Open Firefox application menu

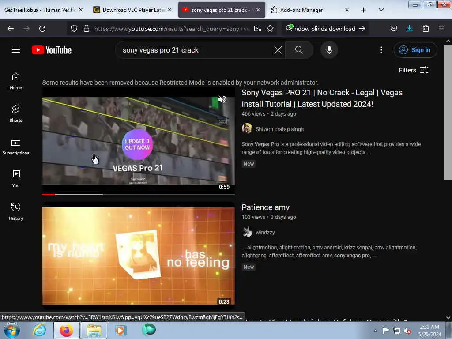[441, 29]
